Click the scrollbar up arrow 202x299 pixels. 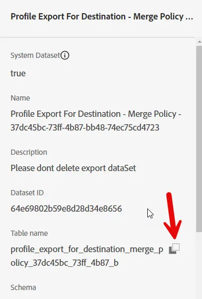point(199,42)
